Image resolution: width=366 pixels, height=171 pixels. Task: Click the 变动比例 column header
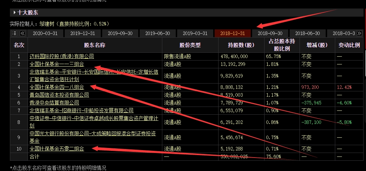[349, 45]
